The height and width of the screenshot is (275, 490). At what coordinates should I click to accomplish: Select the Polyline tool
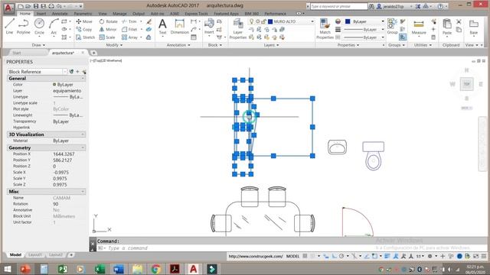click(24, 26)
